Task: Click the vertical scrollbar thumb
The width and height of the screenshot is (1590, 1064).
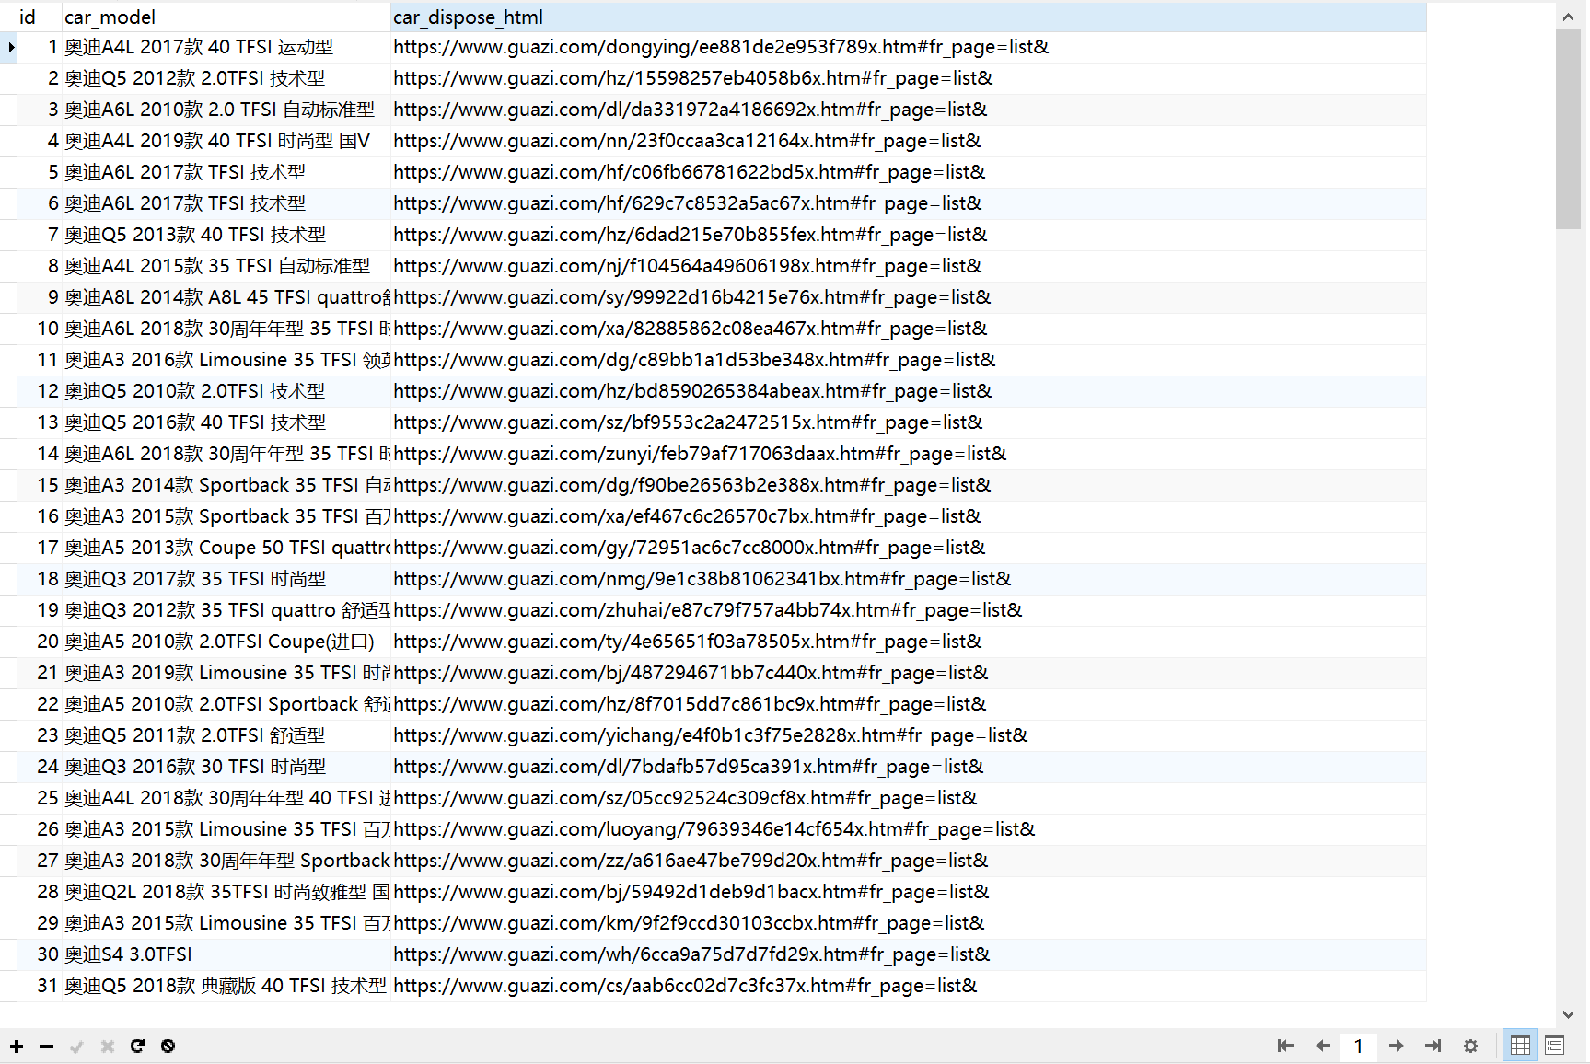Action: click(1569, 129)
